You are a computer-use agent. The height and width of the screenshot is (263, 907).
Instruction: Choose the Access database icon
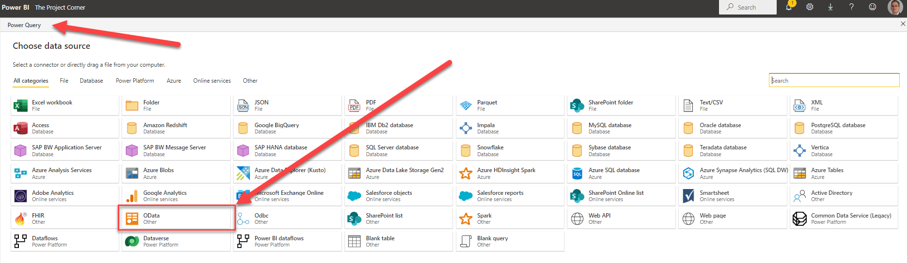coord(20,128)
